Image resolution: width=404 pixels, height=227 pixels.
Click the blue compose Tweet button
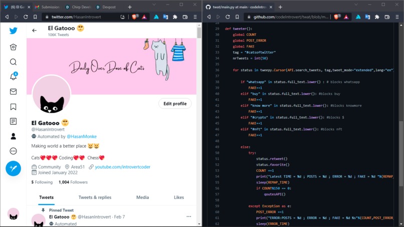tap(14, 168)
